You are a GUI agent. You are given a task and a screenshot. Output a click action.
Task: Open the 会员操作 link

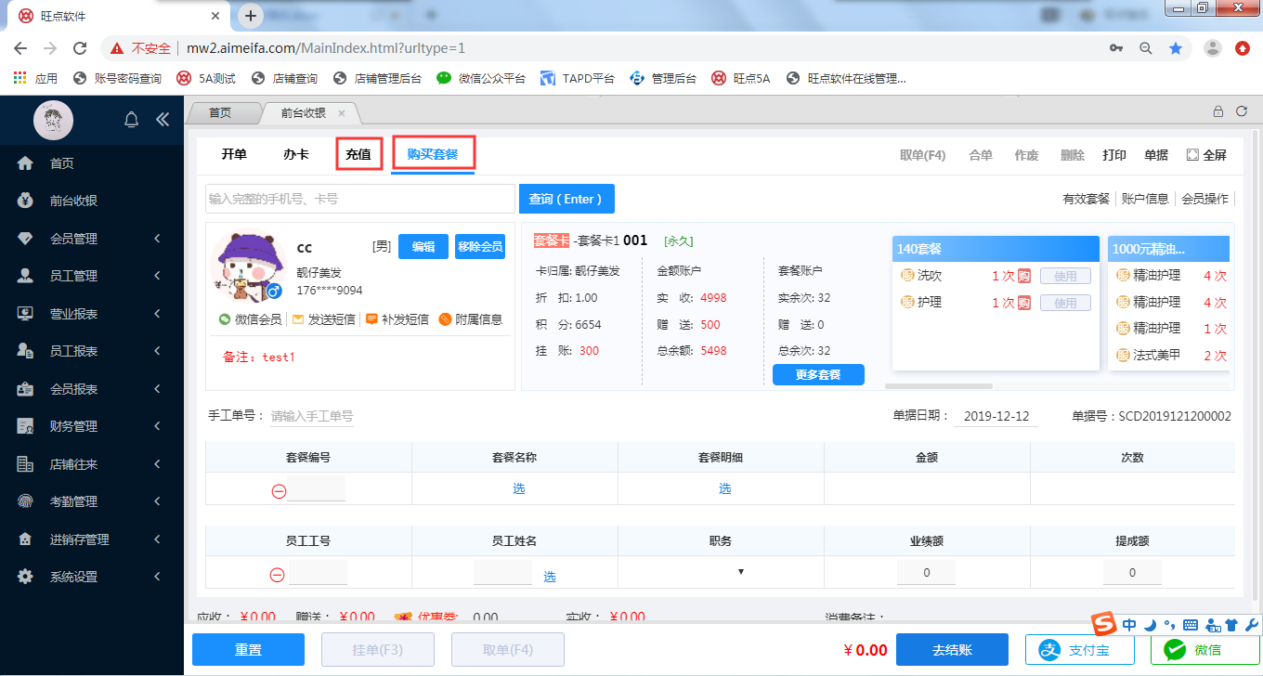click(1204, 199)
